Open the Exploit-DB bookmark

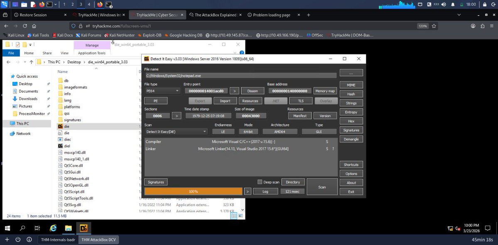click(x=149, y=35)
